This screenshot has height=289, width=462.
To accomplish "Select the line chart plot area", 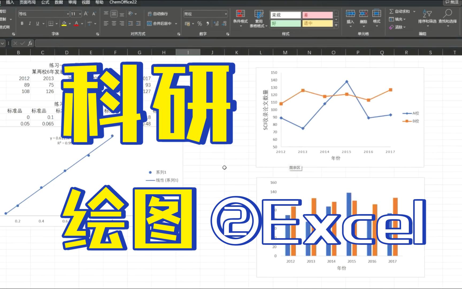I will click(336, 110).
